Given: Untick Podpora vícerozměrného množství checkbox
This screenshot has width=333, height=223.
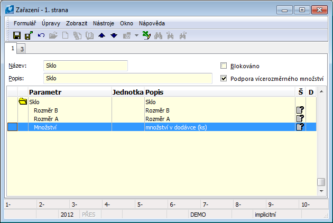Looking at the screenshot, I should click(x=224, y=78).
